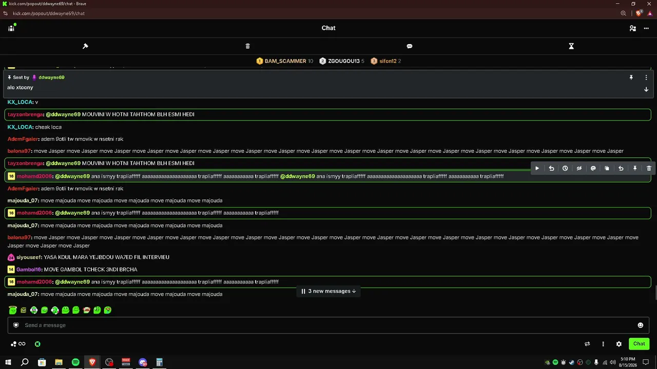Open Discord from the taskbar

pos(143,362)
